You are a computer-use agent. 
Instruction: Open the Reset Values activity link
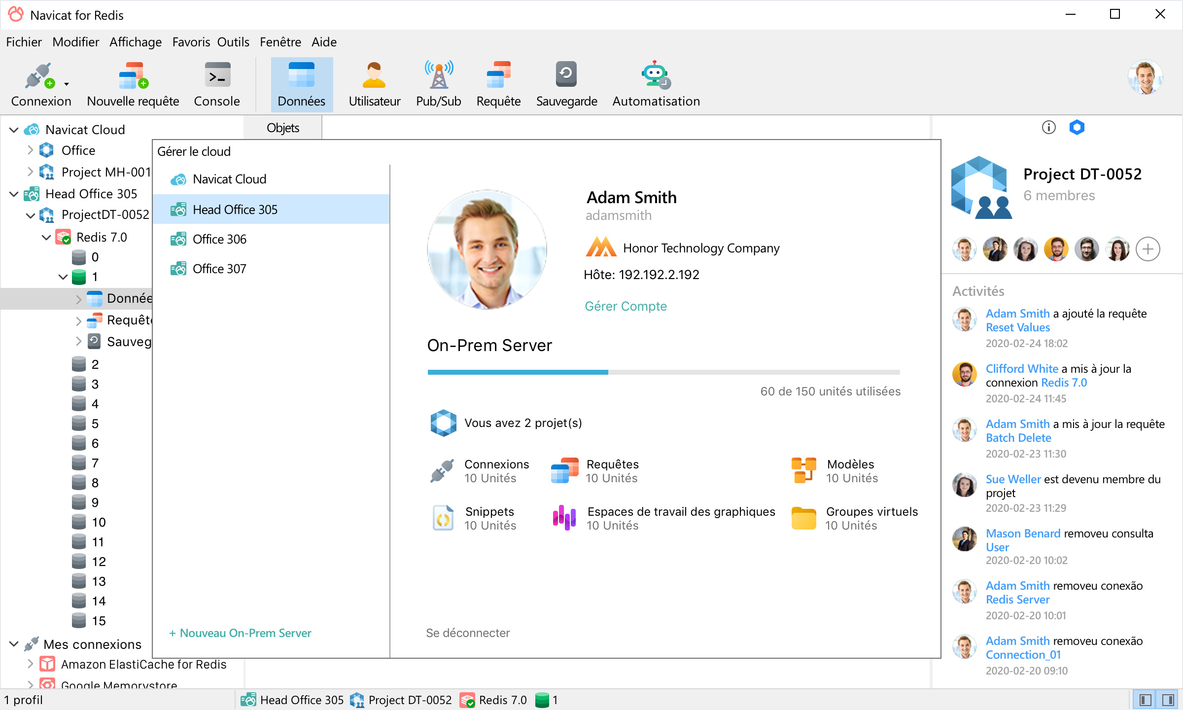click(x=1018, y=327)
